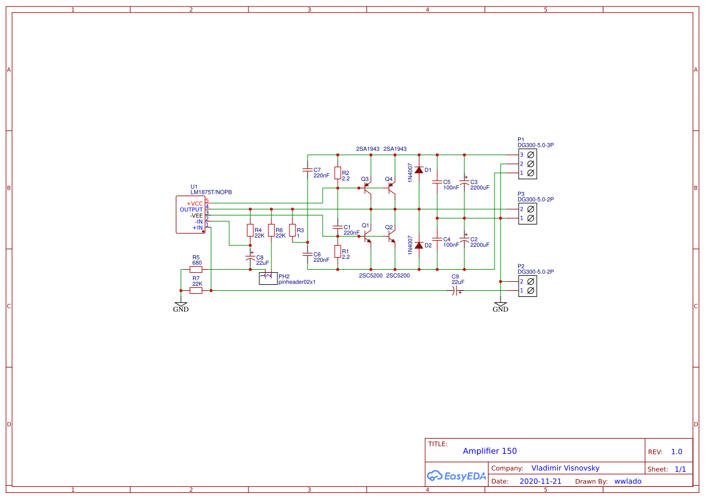
Task: Select the P2 two-pin terminal connector
Action: (527, 286)
